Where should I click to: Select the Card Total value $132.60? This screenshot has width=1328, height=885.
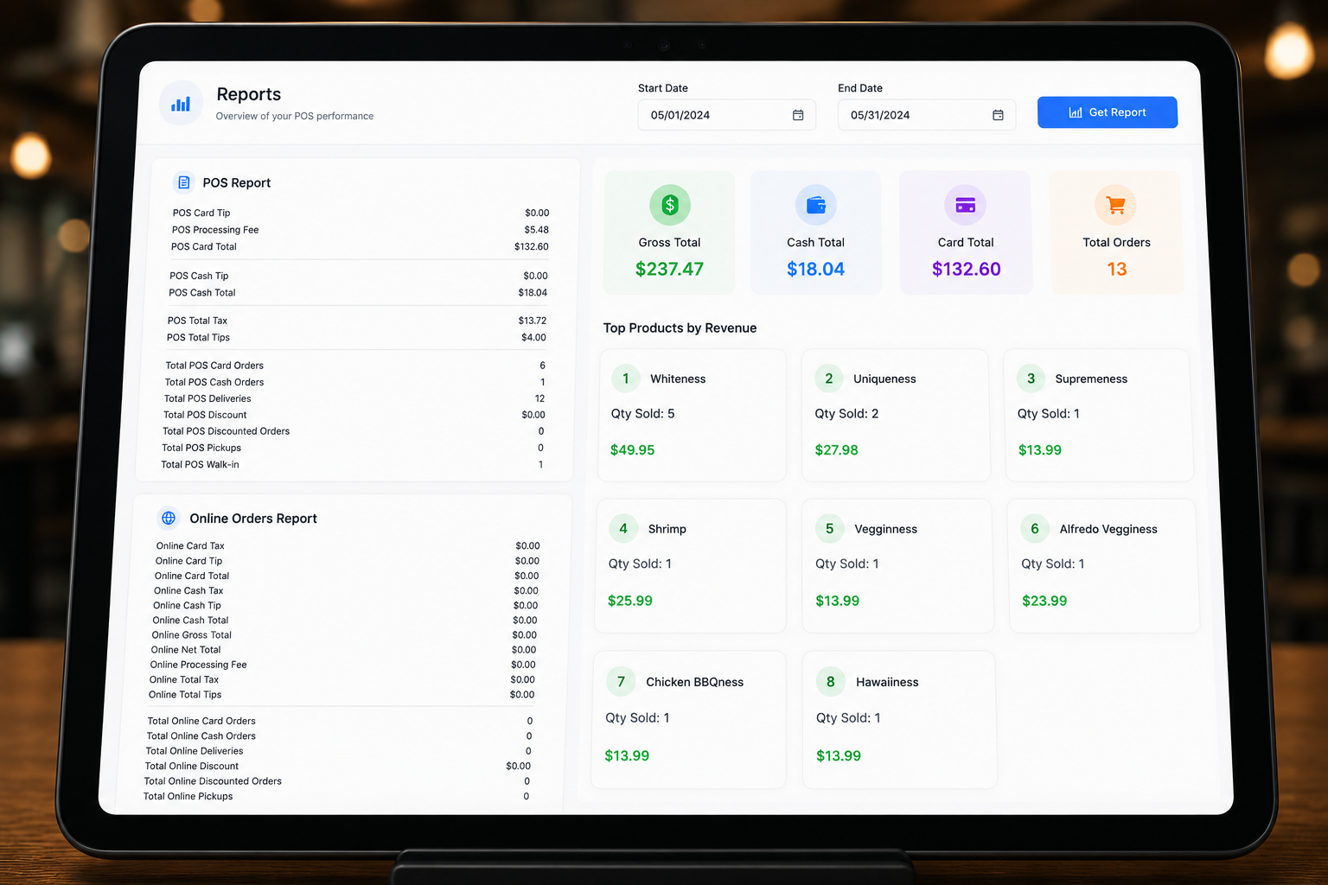coord(967,269)
